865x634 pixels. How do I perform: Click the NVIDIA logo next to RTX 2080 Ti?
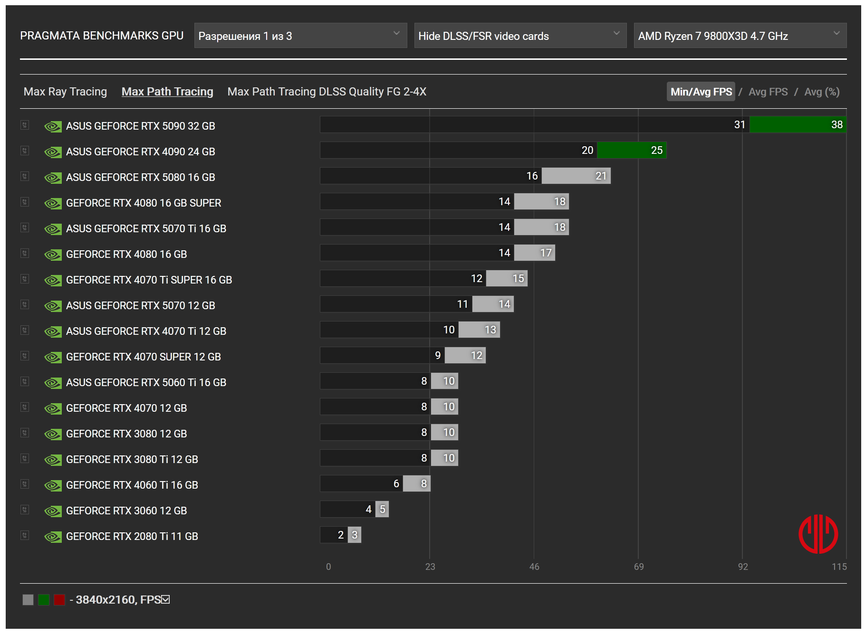click(x=53, y=537)
